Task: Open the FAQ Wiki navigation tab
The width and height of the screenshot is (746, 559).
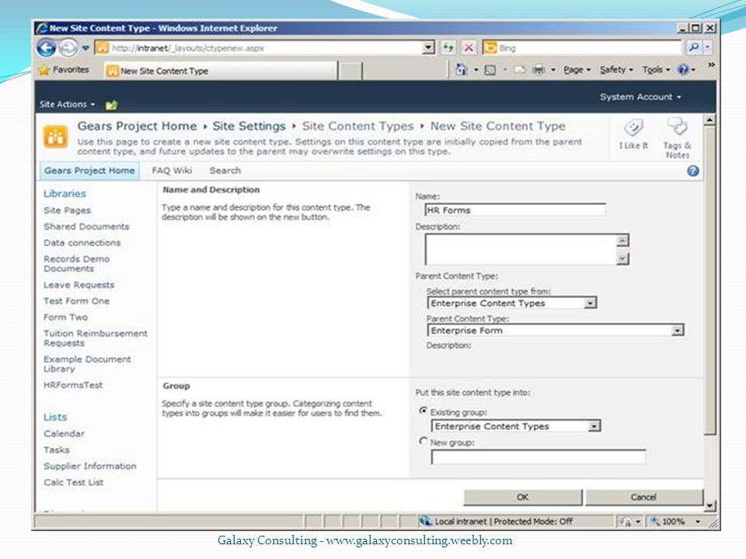Action: pos(172,171)
